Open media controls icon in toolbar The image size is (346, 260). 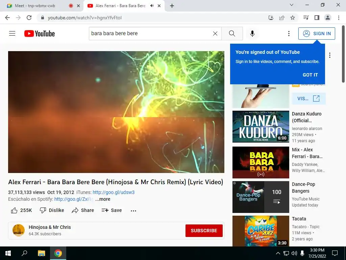[x=306, y=18]
